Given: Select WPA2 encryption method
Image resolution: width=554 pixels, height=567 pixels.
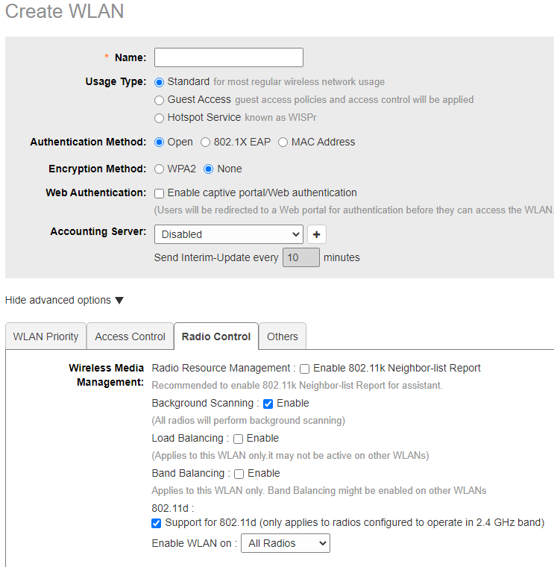Looking at the screenshot, I should pyautogui.click(x=160, y=169).
